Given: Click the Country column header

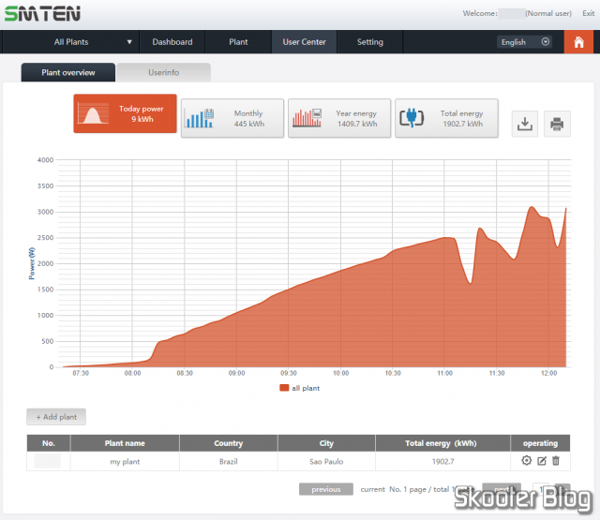Looking at the screenshot, I should coord(229,443).
